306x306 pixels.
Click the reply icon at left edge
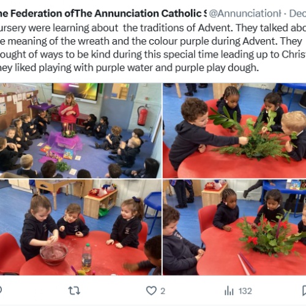pos(1,290)
